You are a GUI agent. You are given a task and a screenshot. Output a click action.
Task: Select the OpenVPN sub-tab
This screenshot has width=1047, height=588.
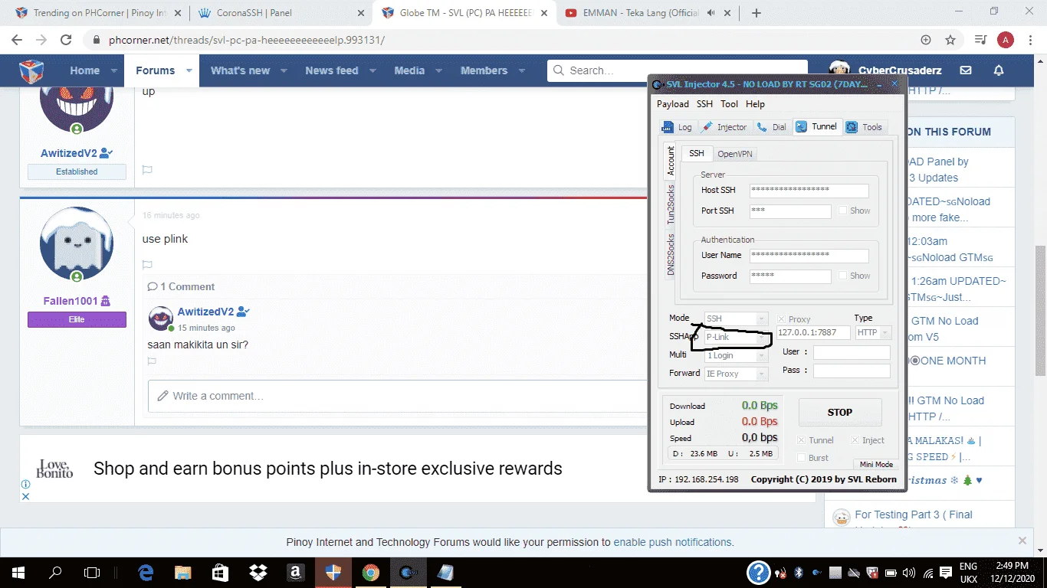(734, 154)
